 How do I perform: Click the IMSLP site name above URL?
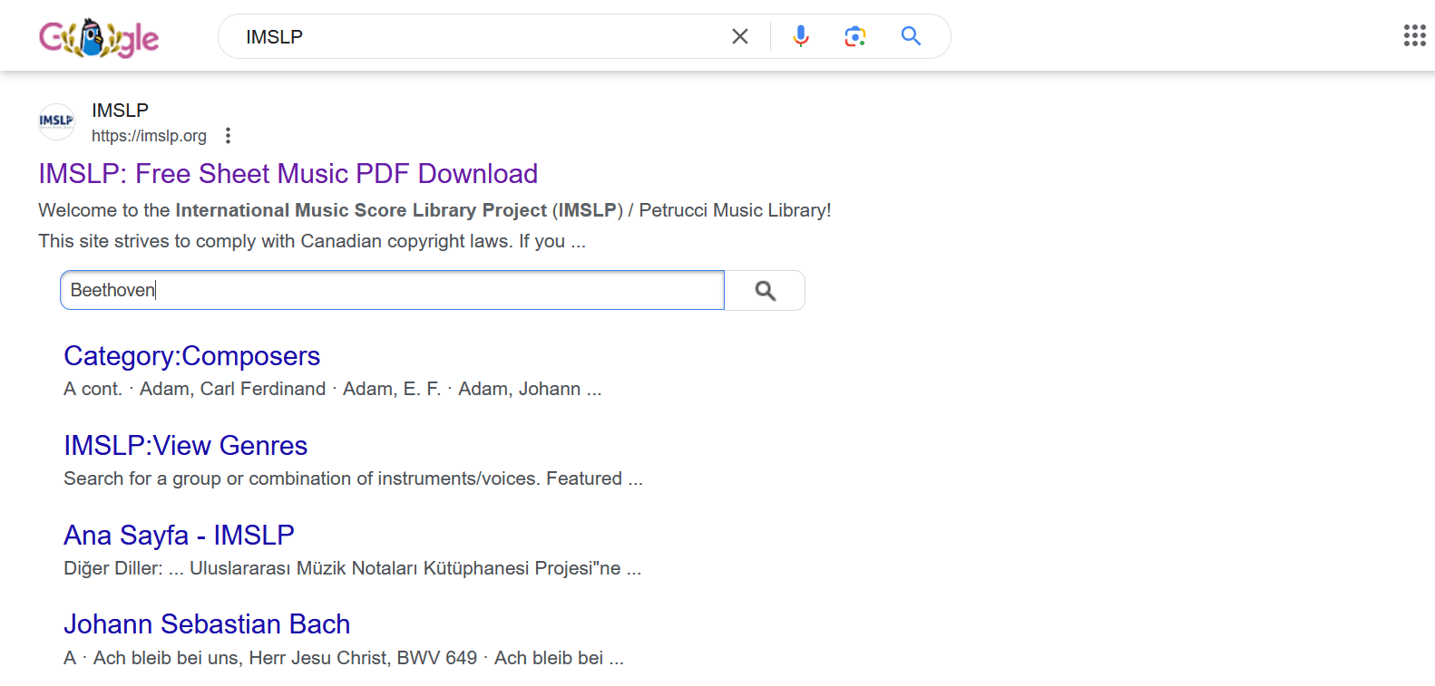pyautogui.click(x=120, y=110)
